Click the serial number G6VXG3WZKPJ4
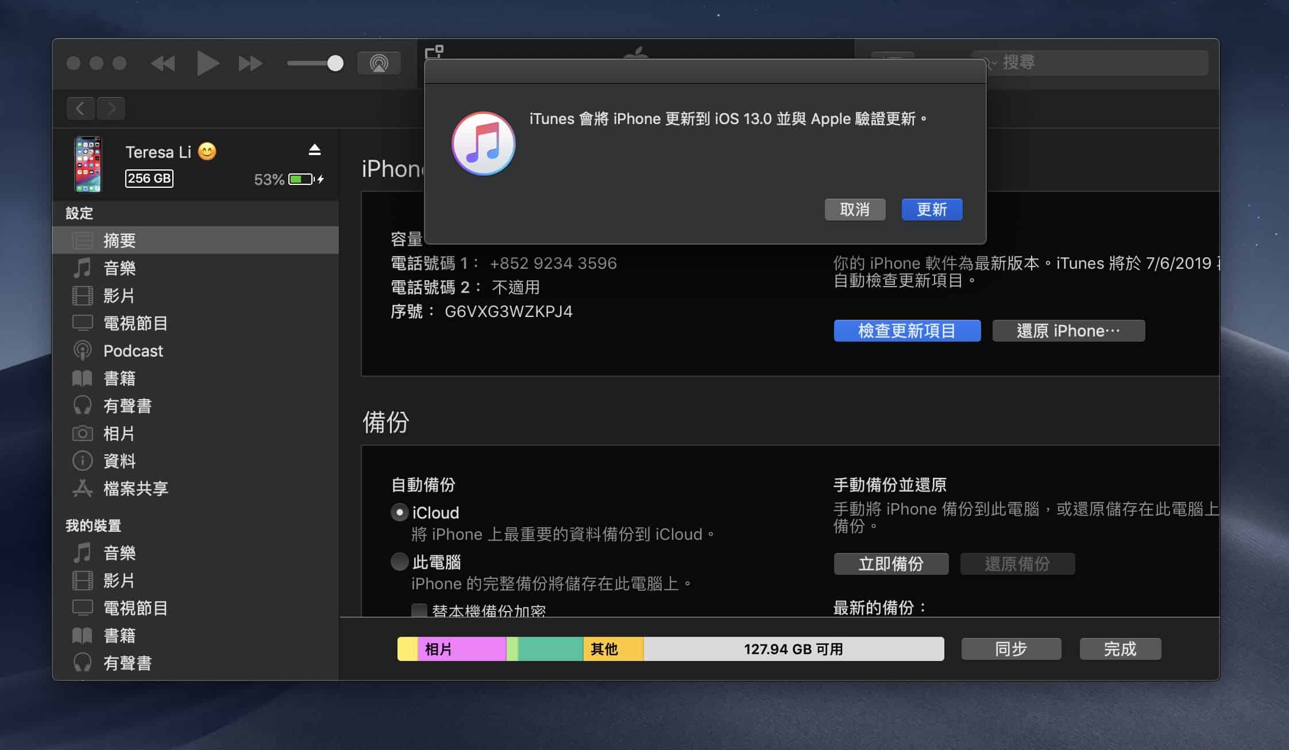The image size is (1289, 750). [508, 311]
